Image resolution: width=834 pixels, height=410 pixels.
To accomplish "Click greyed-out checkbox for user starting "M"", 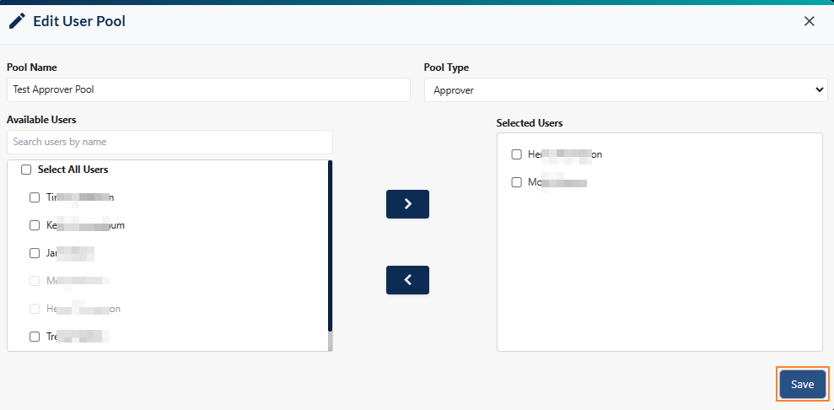I will (x=35, y=281).
